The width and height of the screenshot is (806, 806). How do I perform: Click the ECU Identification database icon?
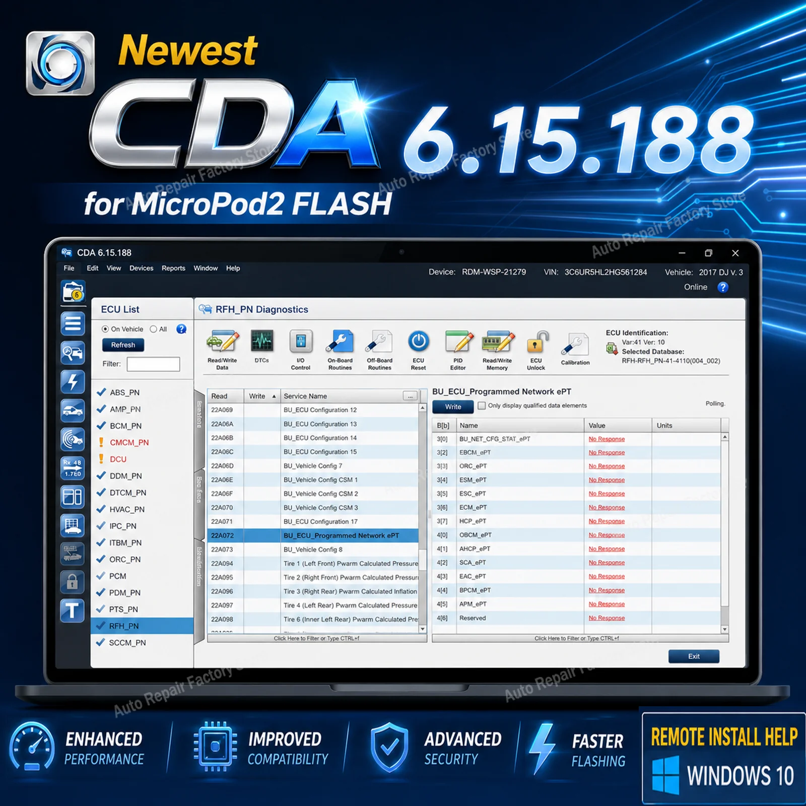tap(612, 348)
